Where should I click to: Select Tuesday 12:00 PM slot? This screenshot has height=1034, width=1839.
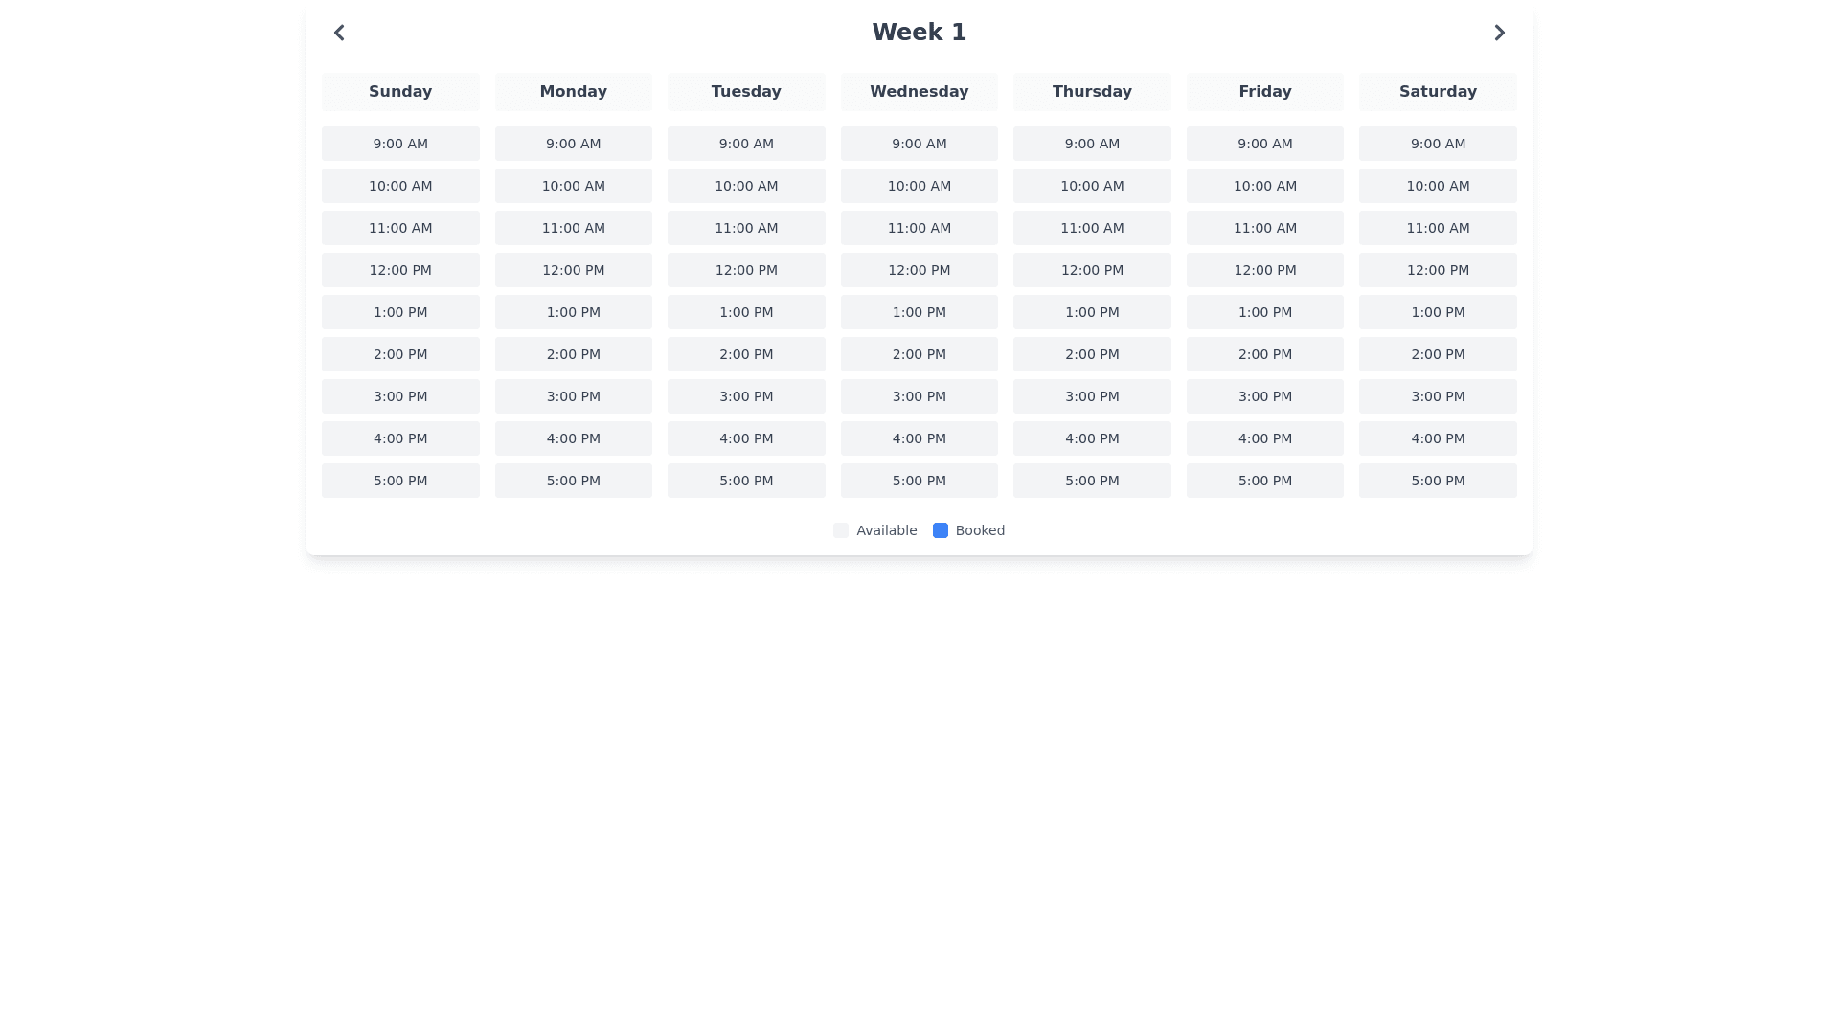pyautogui.click(x=746, y=270)
